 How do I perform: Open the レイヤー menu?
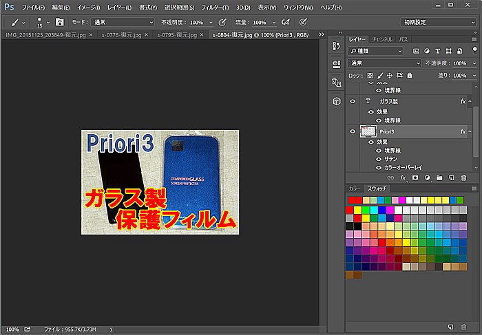[119, 8]
